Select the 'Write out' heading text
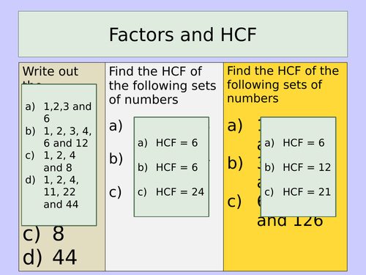 tap(51, 71)
